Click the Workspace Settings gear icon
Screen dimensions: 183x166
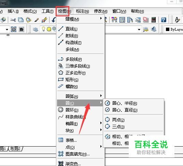14,29
